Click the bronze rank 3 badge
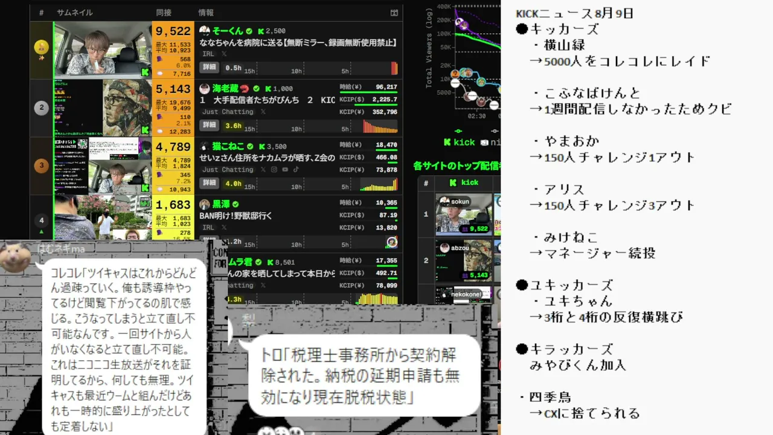773x435 pixels. click(x=41, y=166)
